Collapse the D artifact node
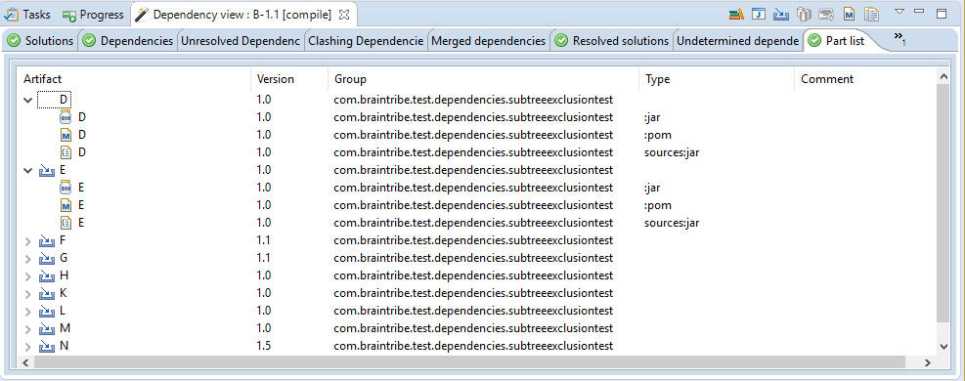The image size is (965, 381). [x=27, y=100]
